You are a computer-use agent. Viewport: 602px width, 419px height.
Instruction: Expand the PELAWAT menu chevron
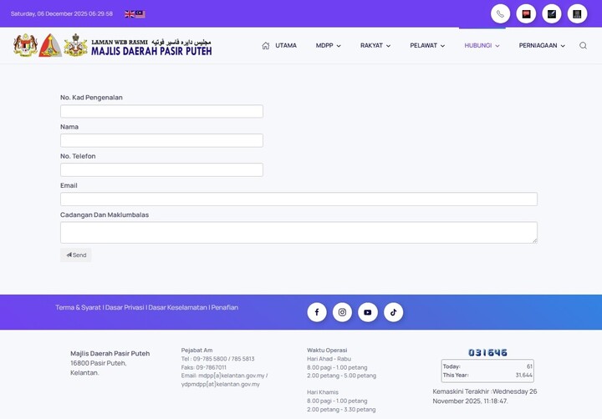(442, 46)
